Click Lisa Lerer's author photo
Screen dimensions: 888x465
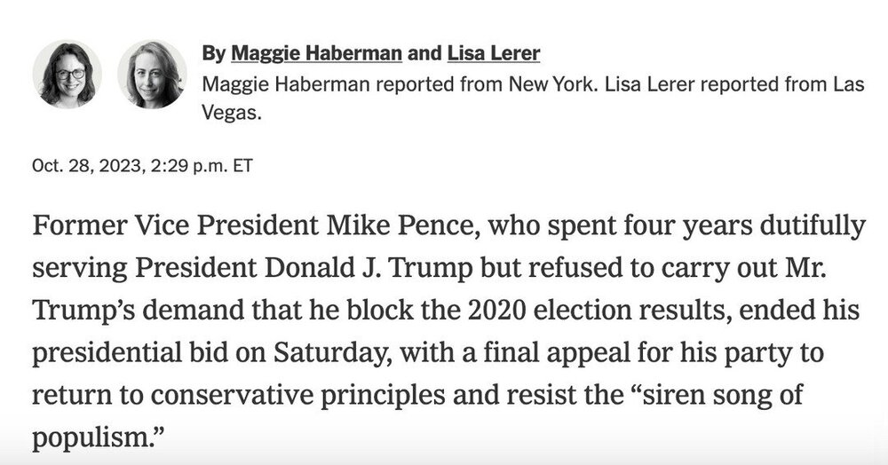click(x=152, y=75)
